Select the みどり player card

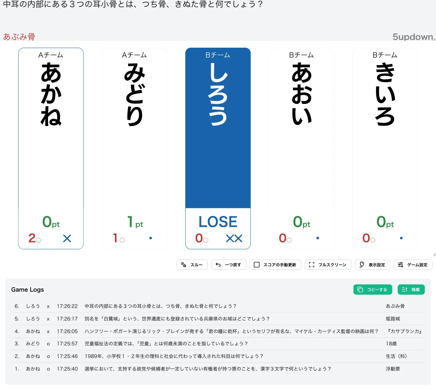tap(135, 149)
